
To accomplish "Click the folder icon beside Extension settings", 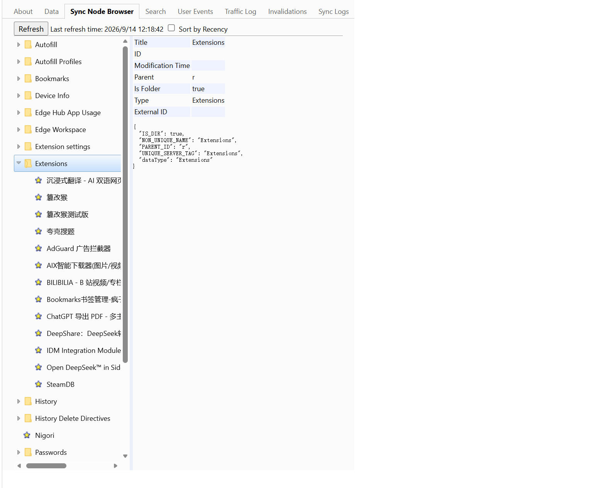I will tap(28, 147).
